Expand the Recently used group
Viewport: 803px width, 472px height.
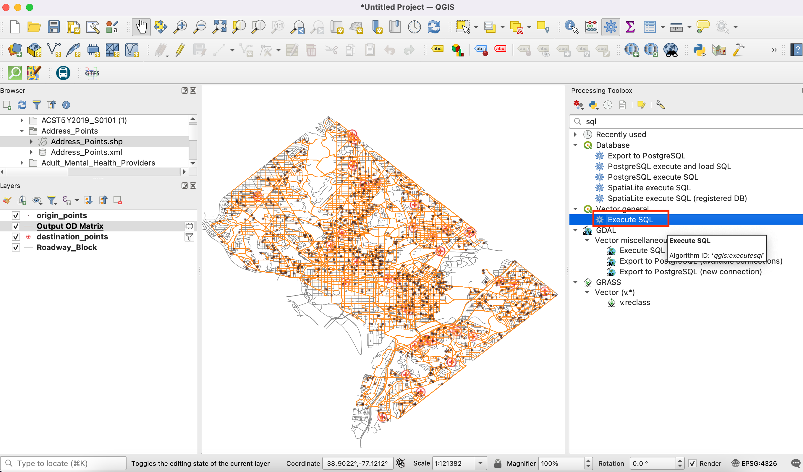(575, 134)
